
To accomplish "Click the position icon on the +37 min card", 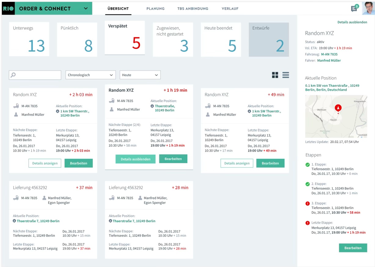I will click(14, 221).
